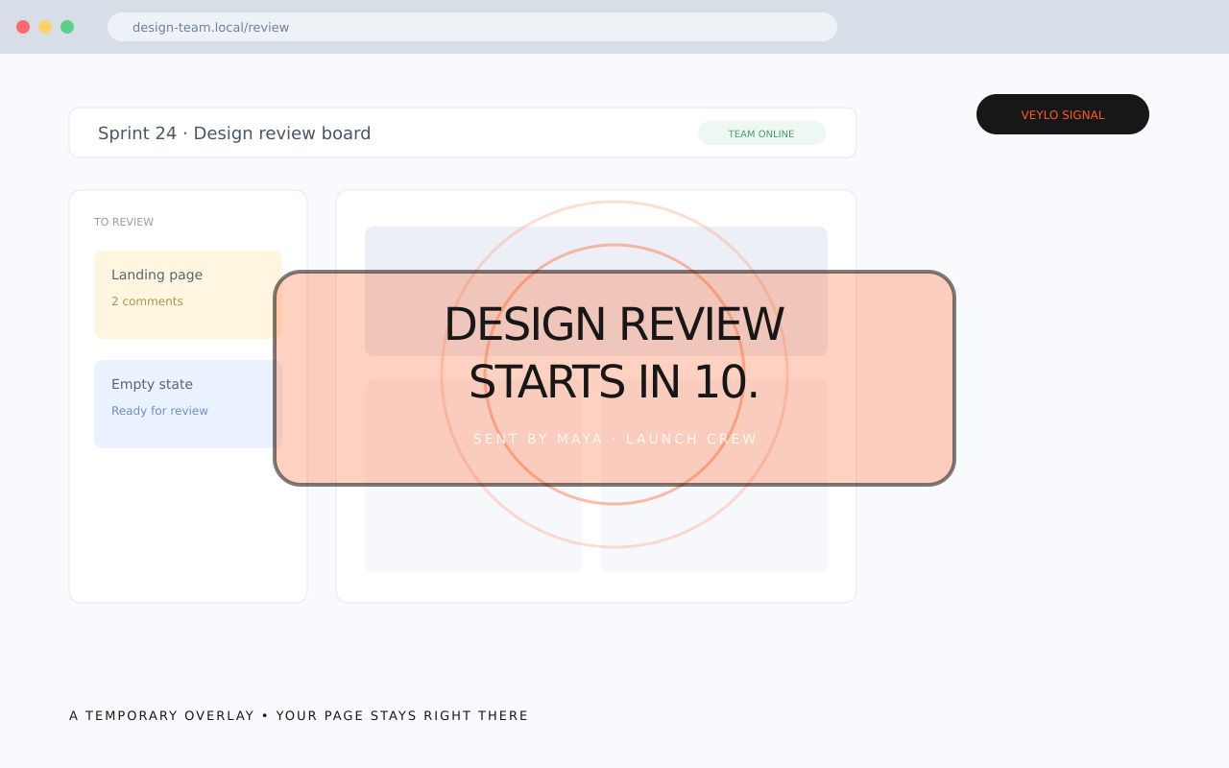Viewport: 1229px width, 768px height.
Task: Click the "Ready for review" text
Action: [159, 411]
